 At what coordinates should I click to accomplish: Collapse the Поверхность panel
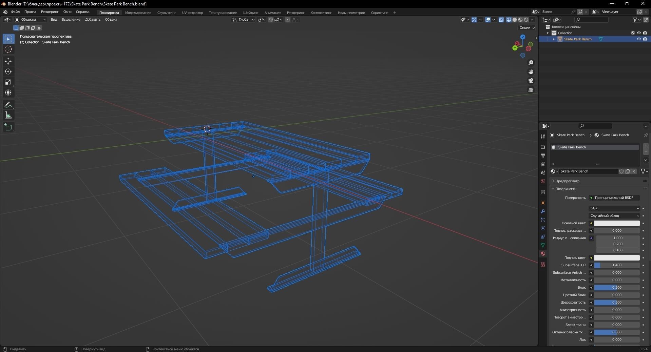click(566, 189)
